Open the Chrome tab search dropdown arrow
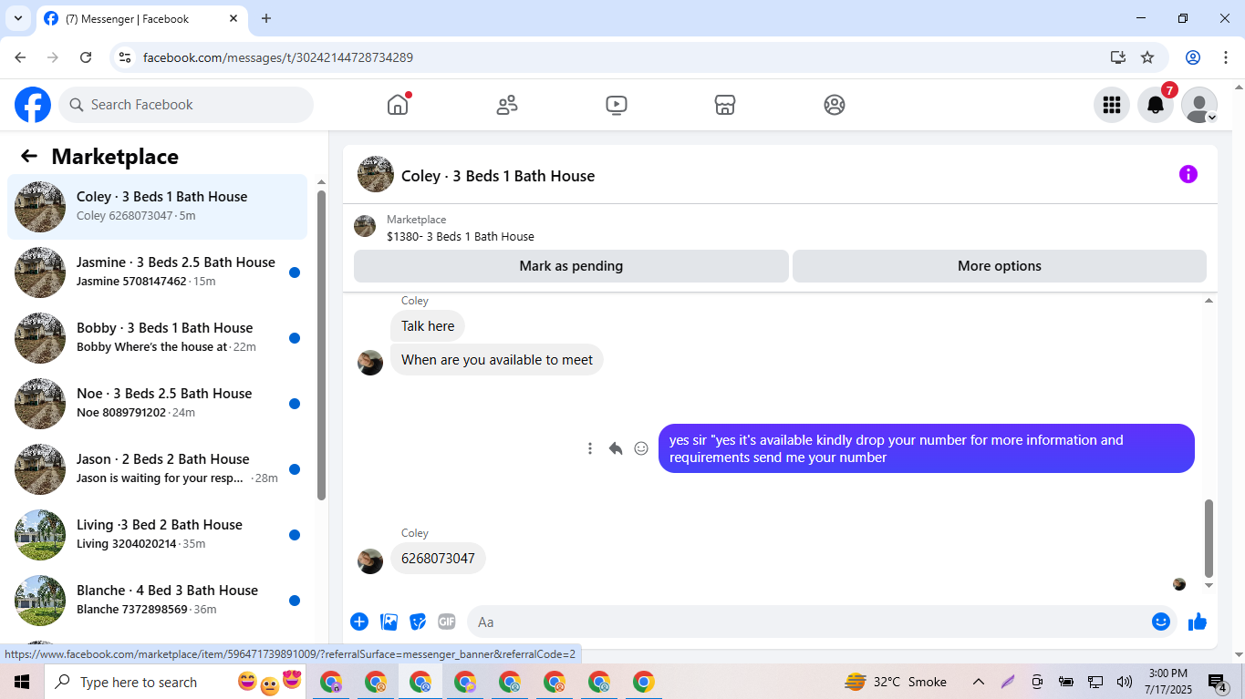This screenshot has height=699, width=1245. click(x=17, y=18)
